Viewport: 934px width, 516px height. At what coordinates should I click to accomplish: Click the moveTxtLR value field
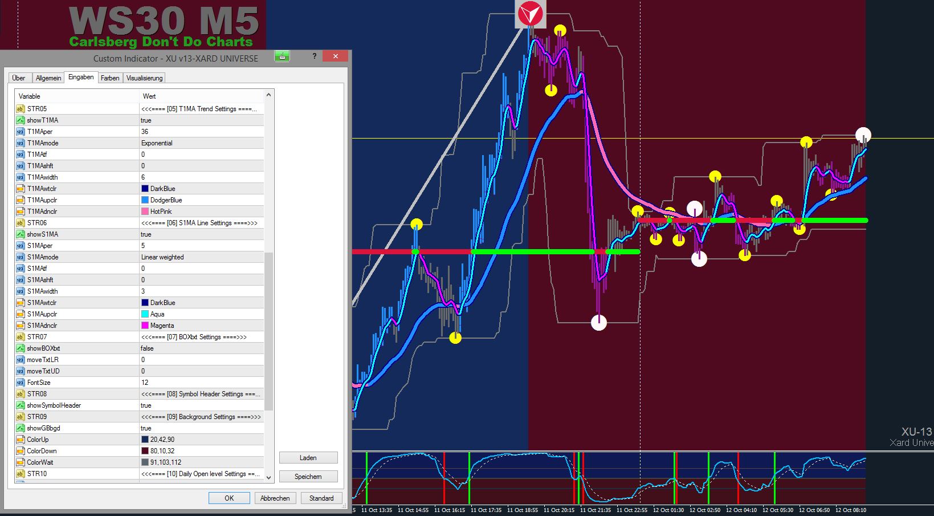(x=202, y=360)
